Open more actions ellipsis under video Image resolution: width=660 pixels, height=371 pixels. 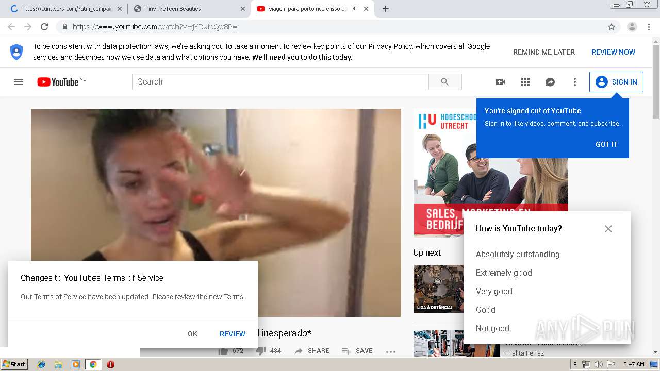click(391, 351)
